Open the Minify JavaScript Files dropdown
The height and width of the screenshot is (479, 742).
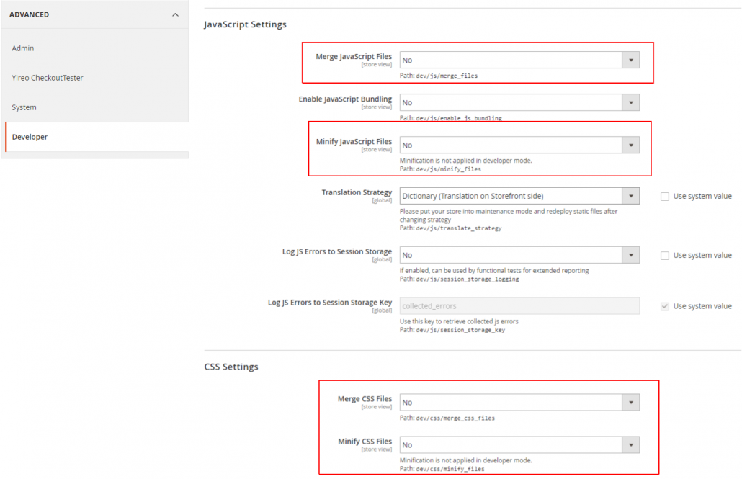click(x=519, y=146)
